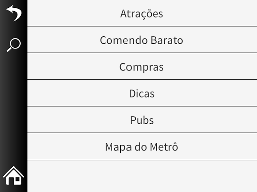This screenshot has height=192, width=257.
Task: Open the metro map entry
Action: (142, 147)
